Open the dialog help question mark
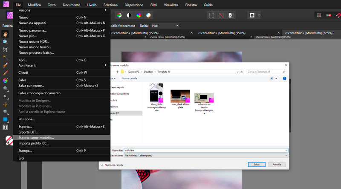The image size is (341, 189). [284, 79]
